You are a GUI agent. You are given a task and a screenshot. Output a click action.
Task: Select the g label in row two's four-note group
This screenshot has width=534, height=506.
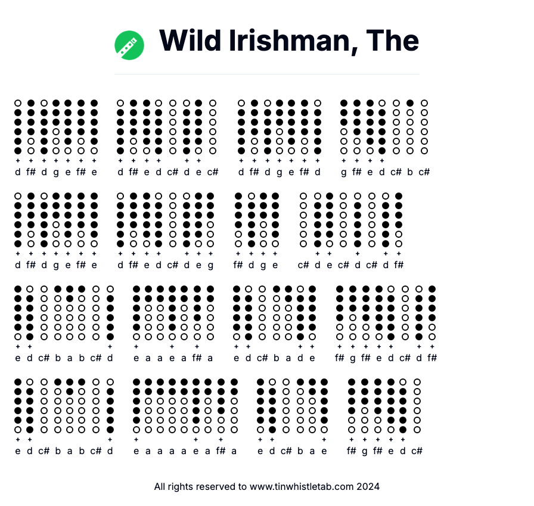(x=263, y=265)
